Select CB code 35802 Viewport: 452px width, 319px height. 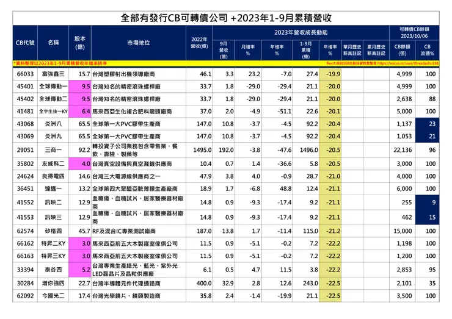point(25,163)
